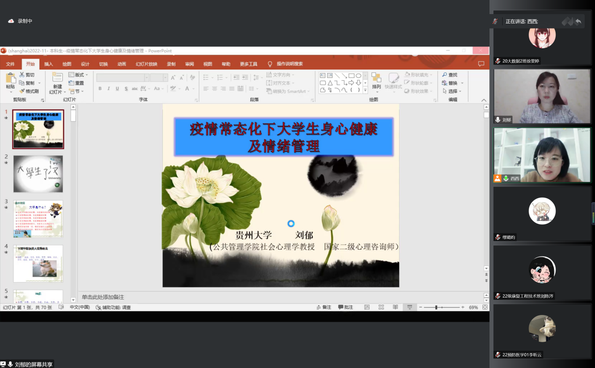Collapse the ribbon with the chevron

point(484,100)
